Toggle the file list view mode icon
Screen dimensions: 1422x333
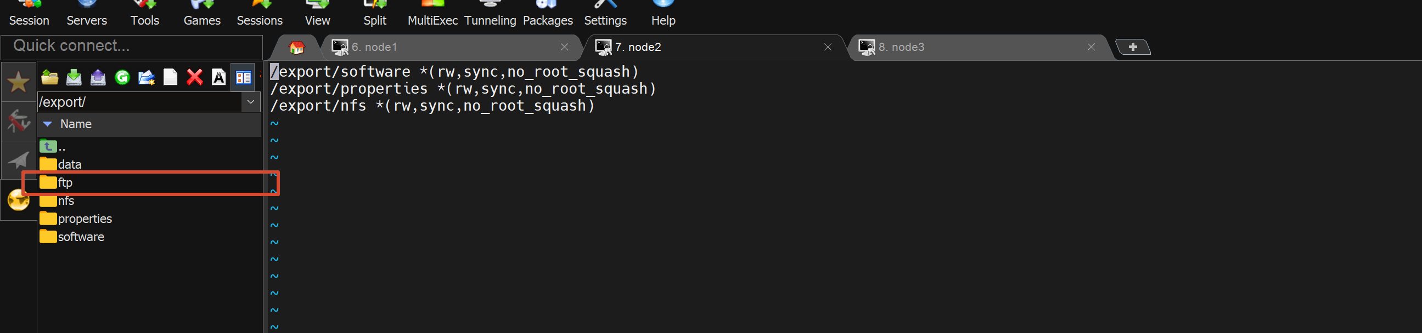coord(244,77)
